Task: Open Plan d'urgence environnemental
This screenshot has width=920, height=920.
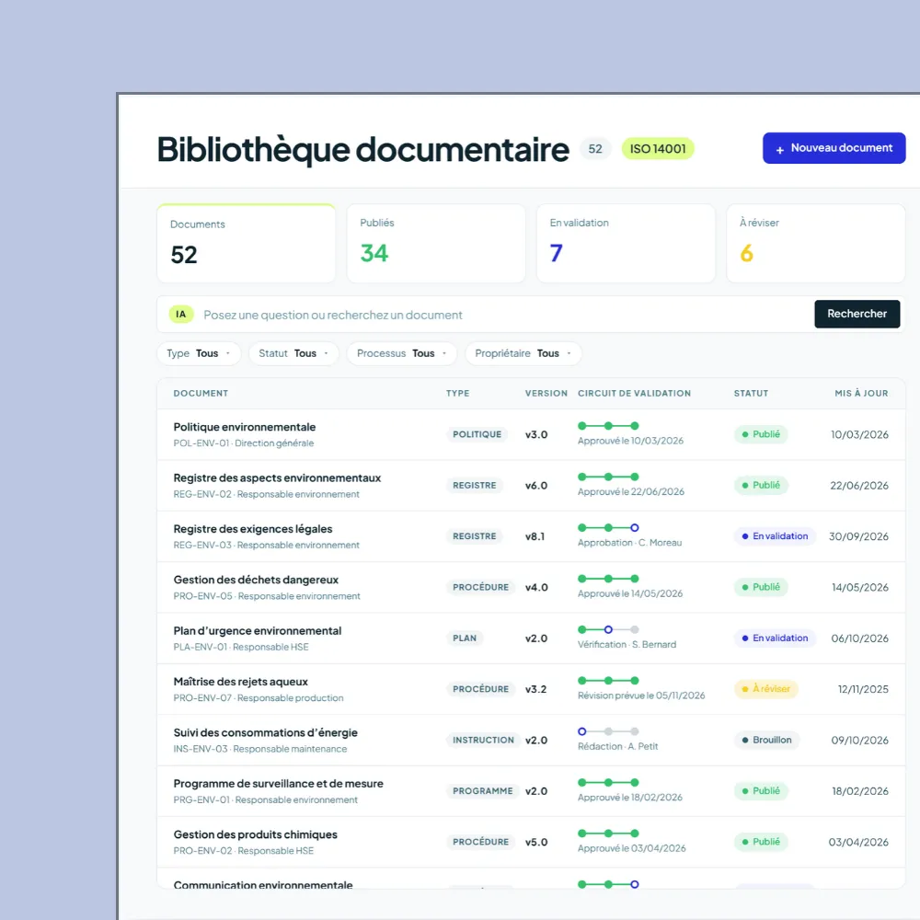Action: 258,631
